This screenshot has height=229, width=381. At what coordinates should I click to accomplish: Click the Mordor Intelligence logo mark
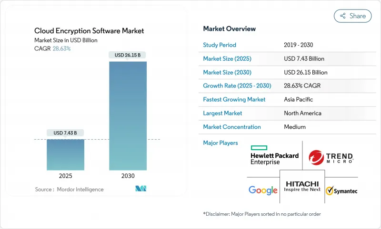point(140,189)
